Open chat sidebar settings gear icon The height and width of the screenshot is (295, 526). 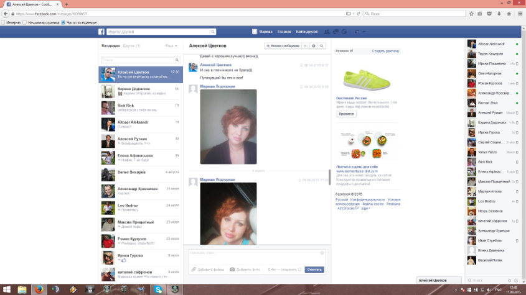(510, 280)
